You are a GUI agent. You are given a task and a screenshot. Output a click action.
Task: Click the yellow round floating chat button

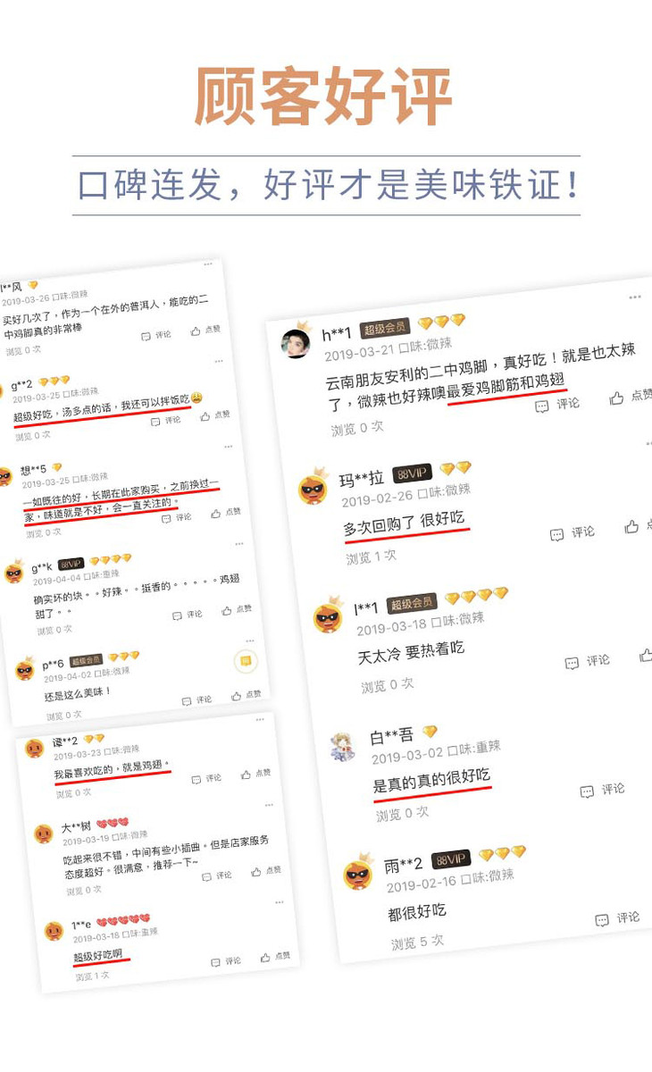click(247, 661)
